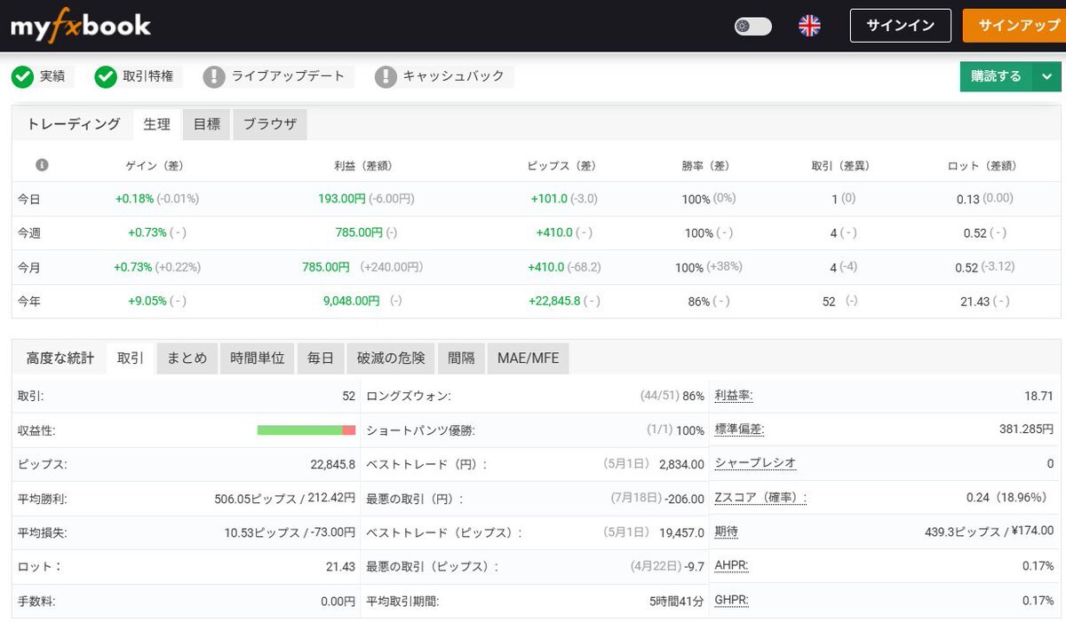Viewport: 1066px width, 622px height.
Task: Switch to the 毎日 tab
Action: [321, 358]
